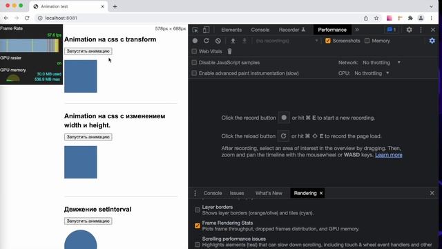442x249 pixels.
Task: Select the Performance tab
Action: [332, 30]
